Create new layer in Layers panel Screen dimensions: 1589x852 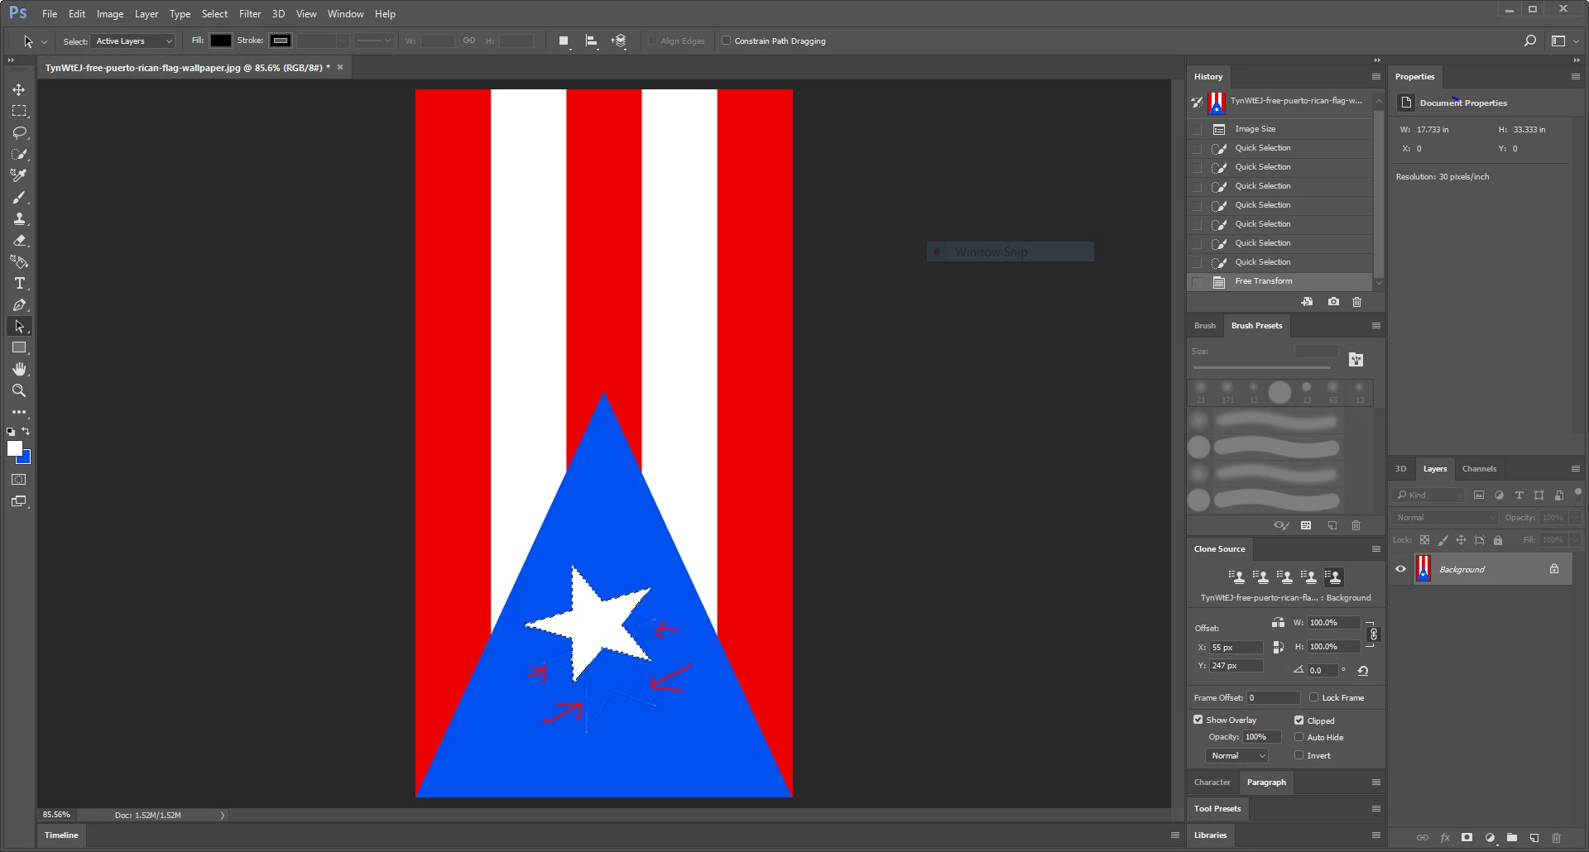1534,837
